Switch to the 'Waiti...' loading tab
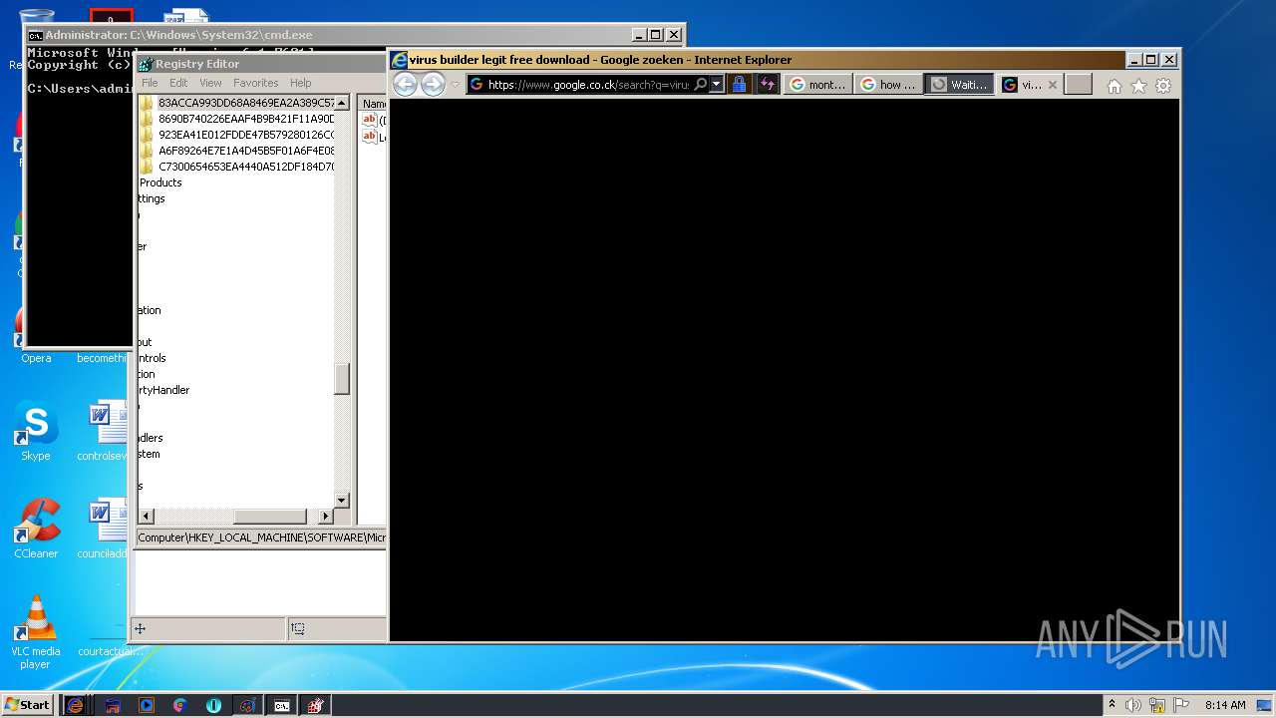1276x718 pixels. [x=959, y=85]
